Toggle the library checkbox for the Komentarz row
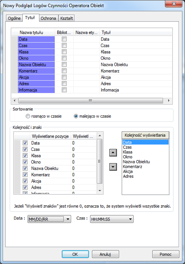This screenshot has height=264, width=185. point(64,71)
